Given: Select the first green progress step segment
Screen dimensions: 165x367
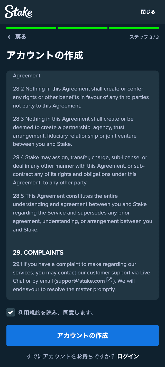Looking at the screenshot, I should coord(31,28).
